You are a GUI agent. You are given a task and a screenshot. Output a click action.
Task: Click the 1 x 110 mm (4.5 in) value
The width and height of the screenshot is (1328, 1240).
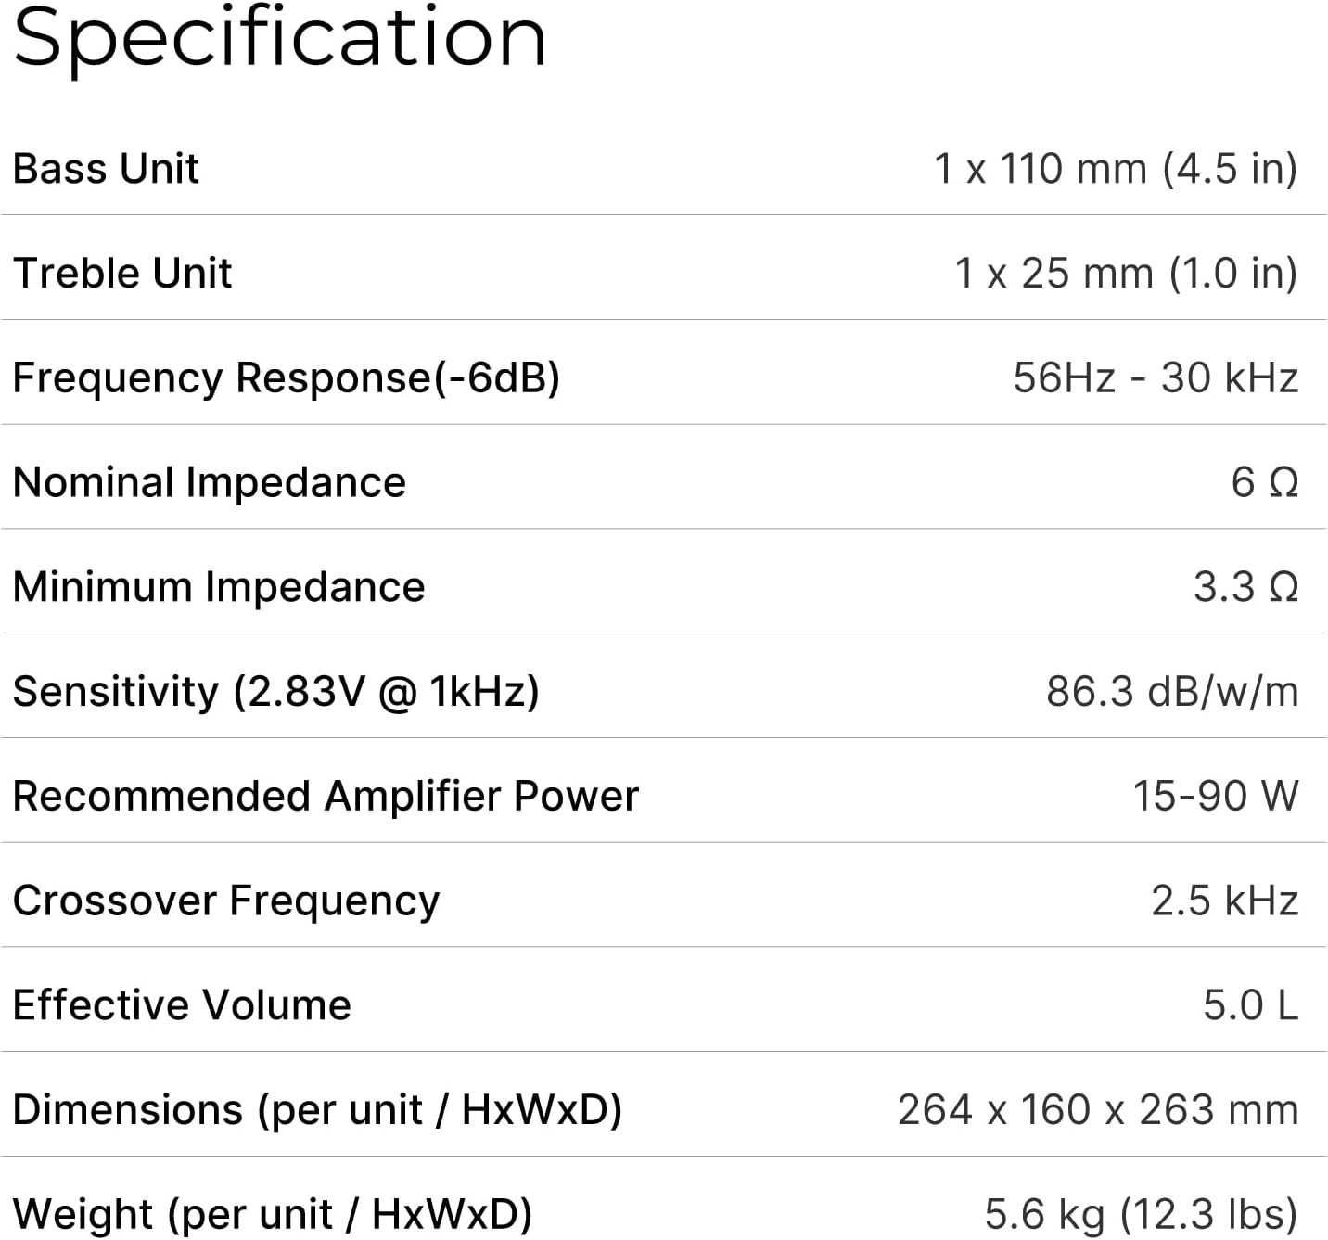click(1115, 168)
